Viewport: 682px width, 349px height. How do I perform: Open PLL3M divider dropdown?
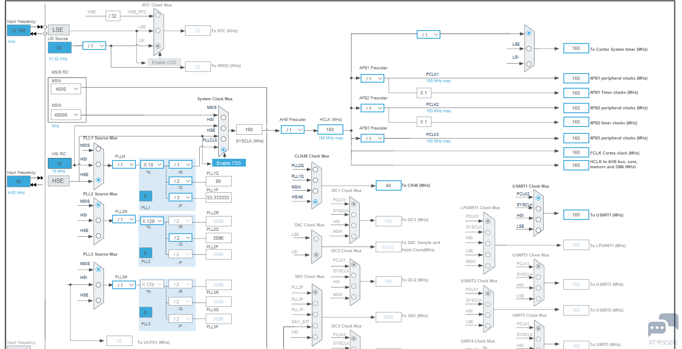click(124, 285)
